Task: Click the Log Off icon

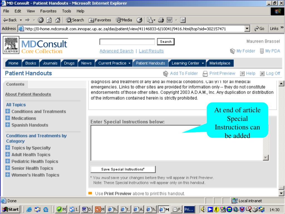Action: (x=262, y=74)
